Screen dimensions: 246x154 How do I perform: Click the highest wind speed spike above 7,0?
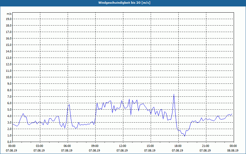(174, 94)
